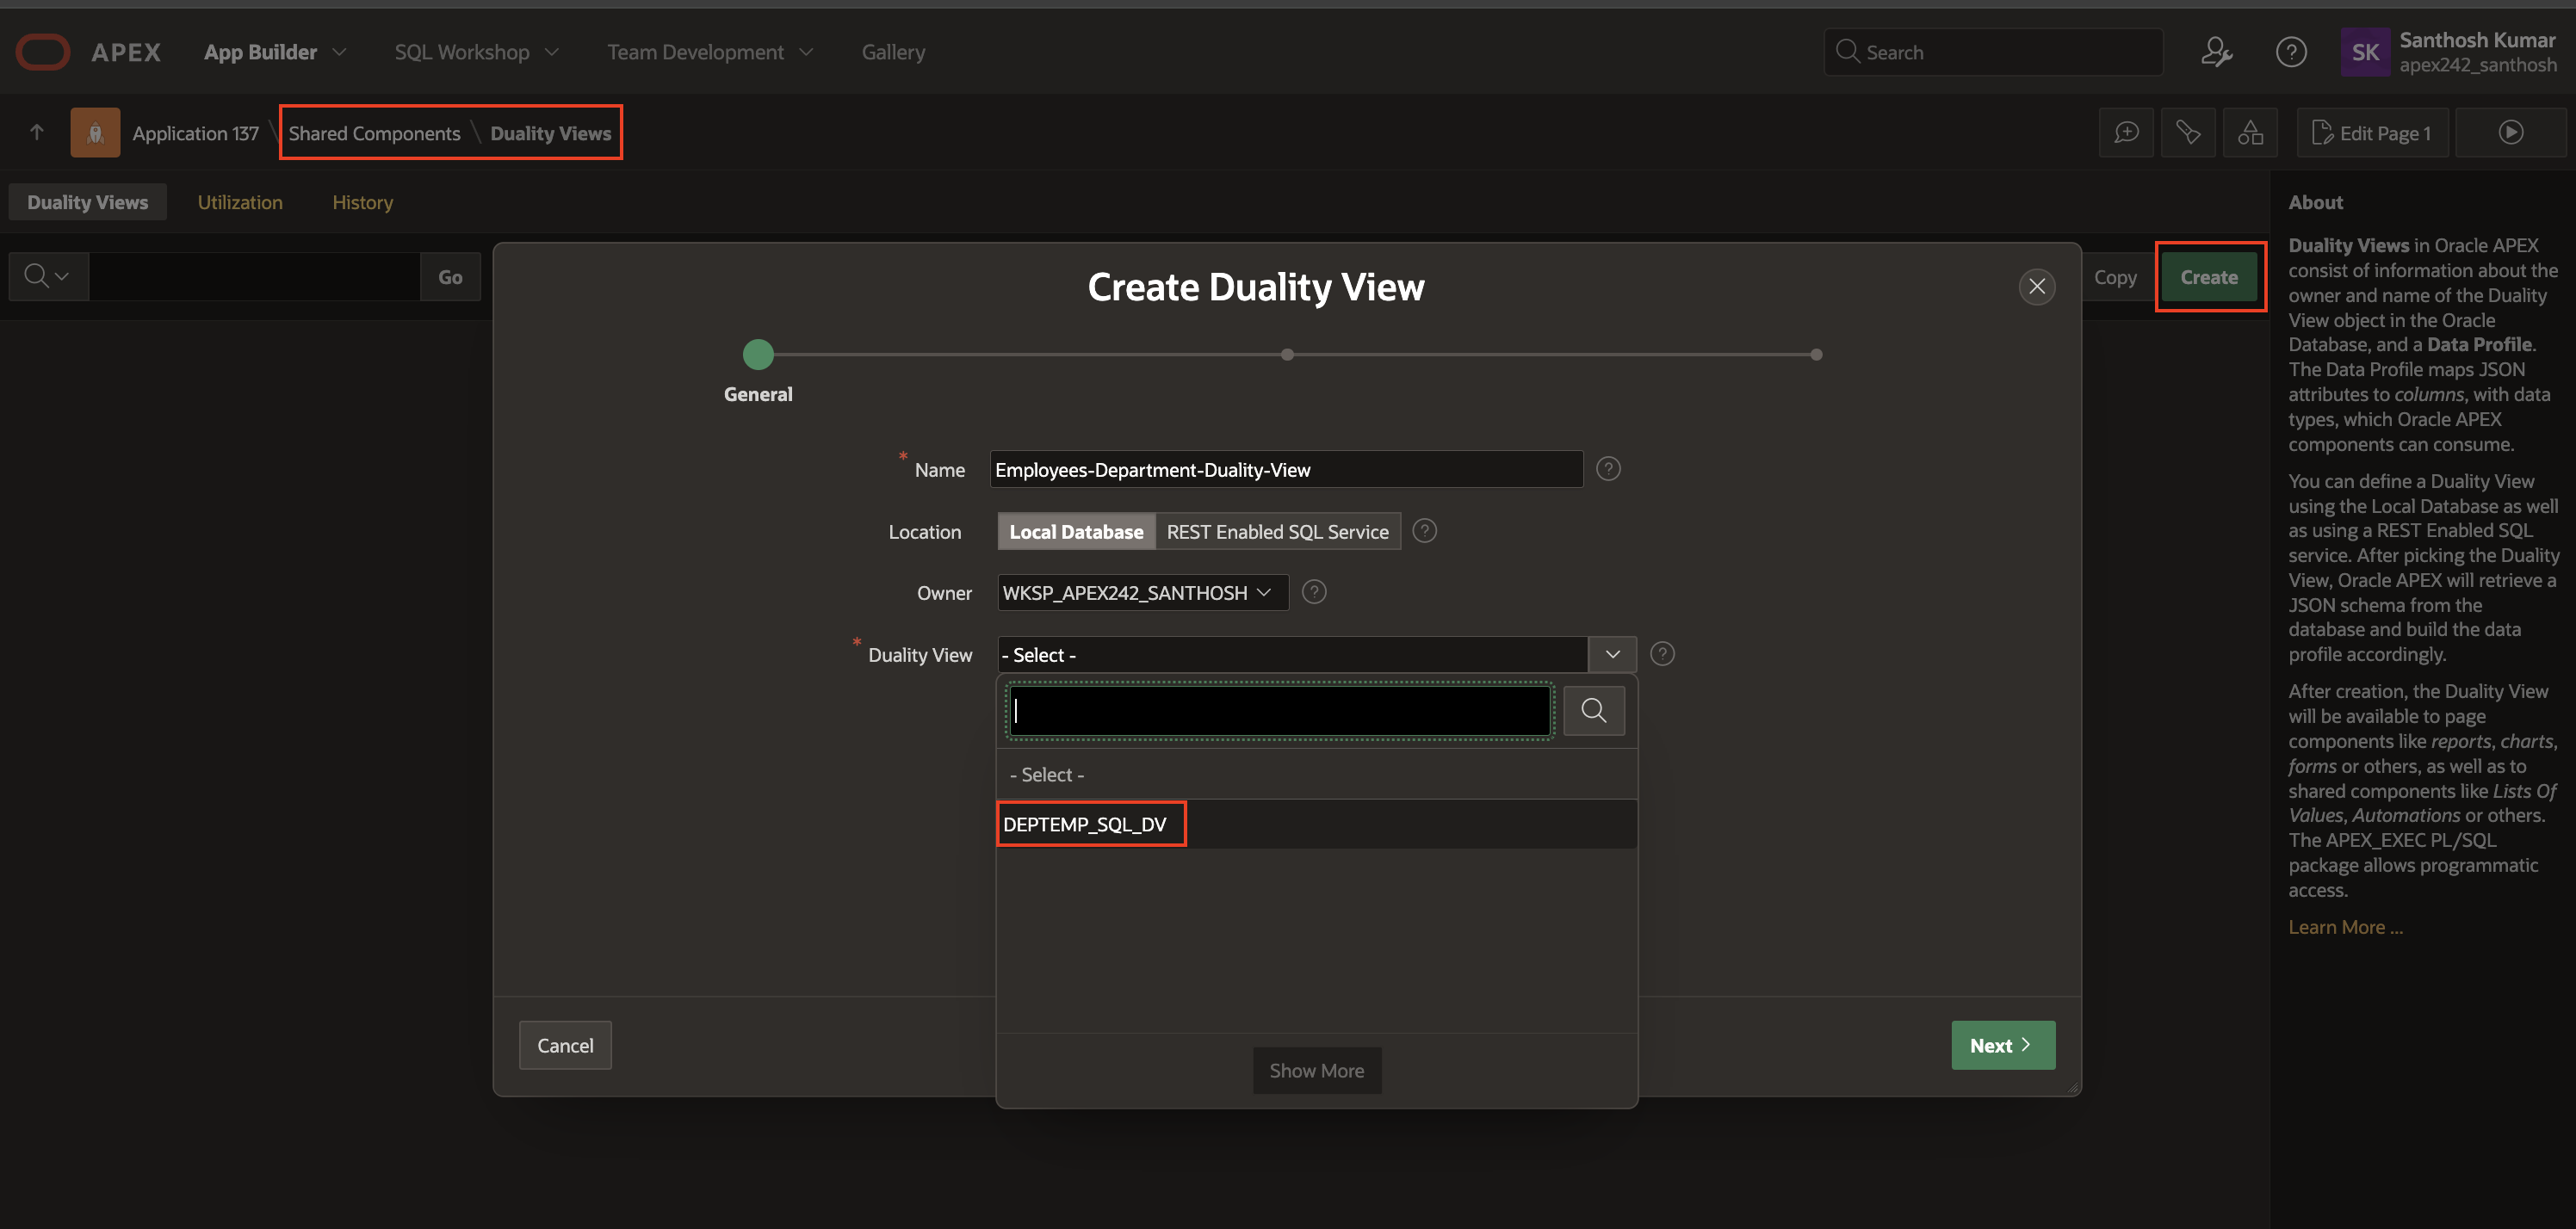Open the Help question mark menu
This screenshot has height=1229, width=2576.
(x=2290, y=52)
